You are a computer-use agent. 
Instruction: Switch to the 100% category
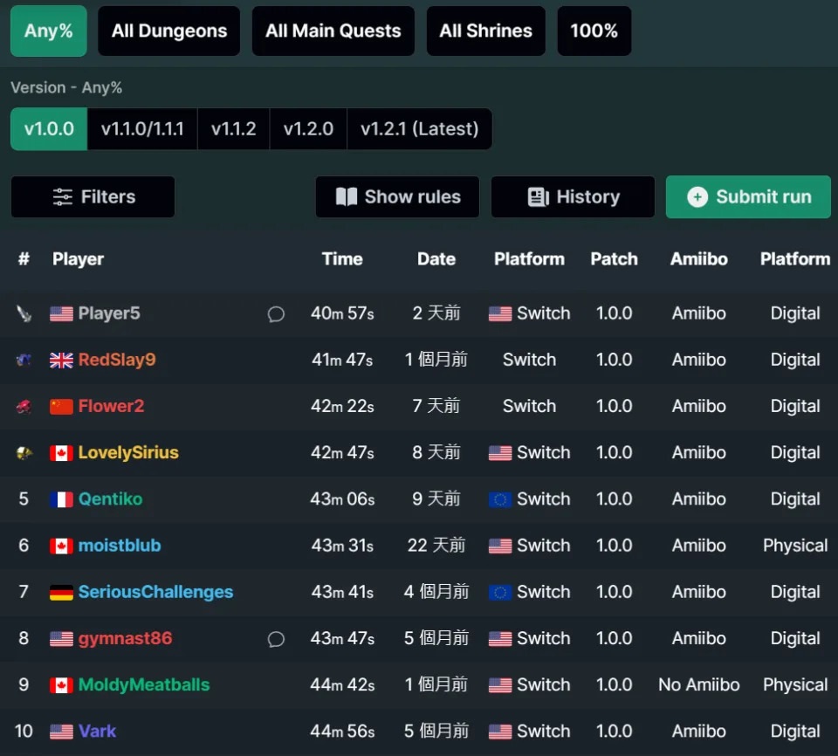tap(594, 31)
